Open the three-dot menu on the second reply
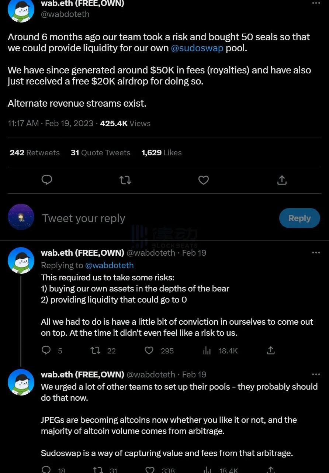Screen dimensions: 329x473 316,374
